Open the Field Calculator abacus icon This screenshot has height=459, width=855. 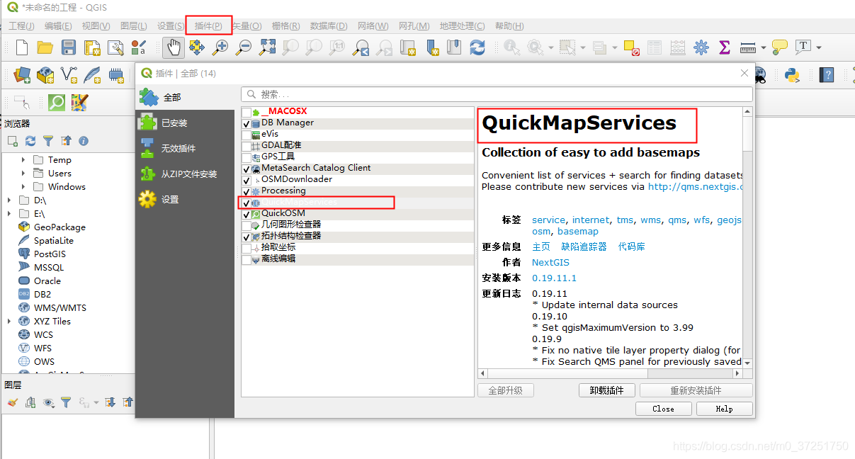pos(678,47)
